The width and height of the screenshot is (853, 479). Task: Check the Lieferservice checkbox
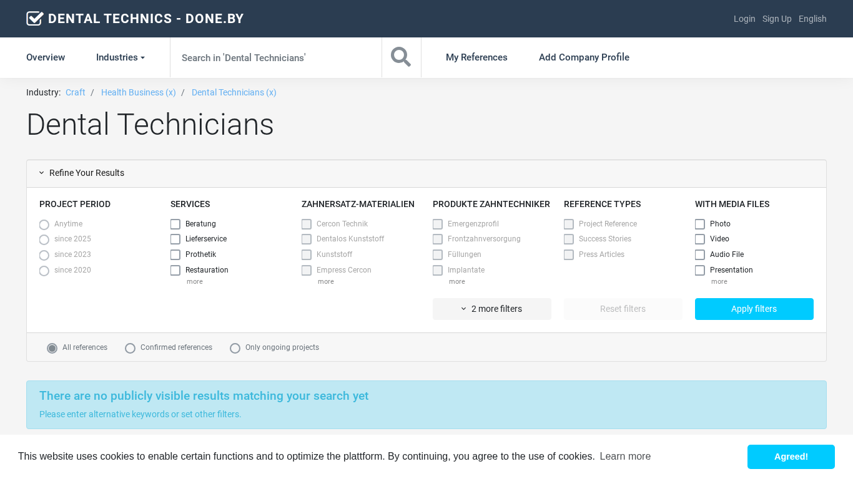[x=175, y=239]
